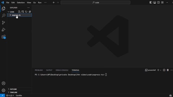
Task: Switch to the DEBUG CONSOLE tab
Action: [62, 70]
